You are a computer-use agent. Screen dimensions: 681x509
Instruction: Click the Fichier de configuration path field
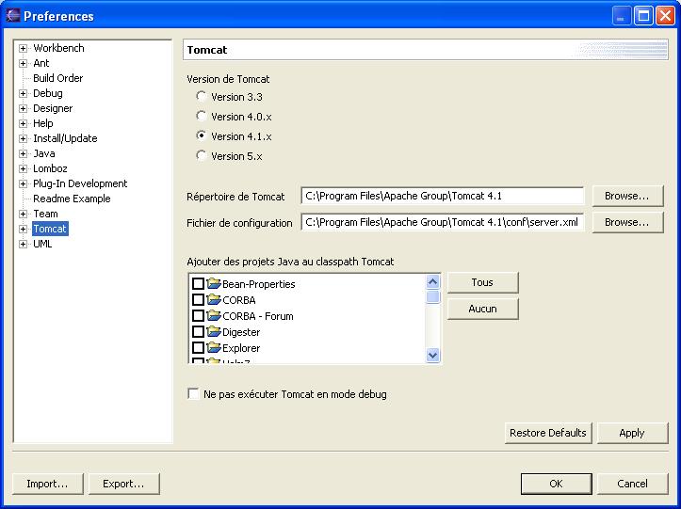tap(442, 223)
